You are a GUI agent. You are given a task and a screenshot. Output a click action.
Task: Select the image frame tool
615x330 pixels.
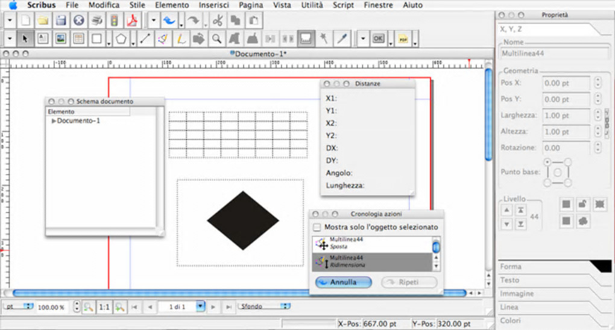pyautogui.click(x=60, y=39)
